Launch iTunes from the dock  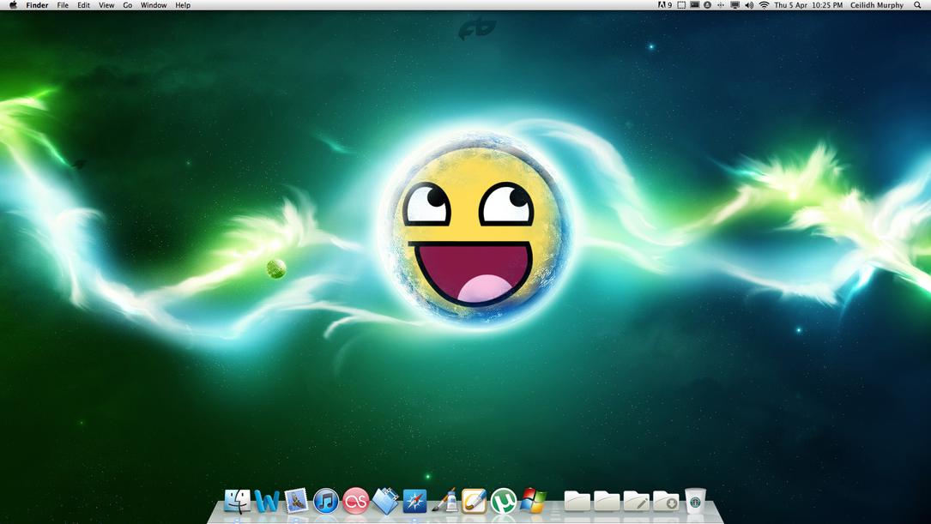pyautogui.click(x=326, y=501)
